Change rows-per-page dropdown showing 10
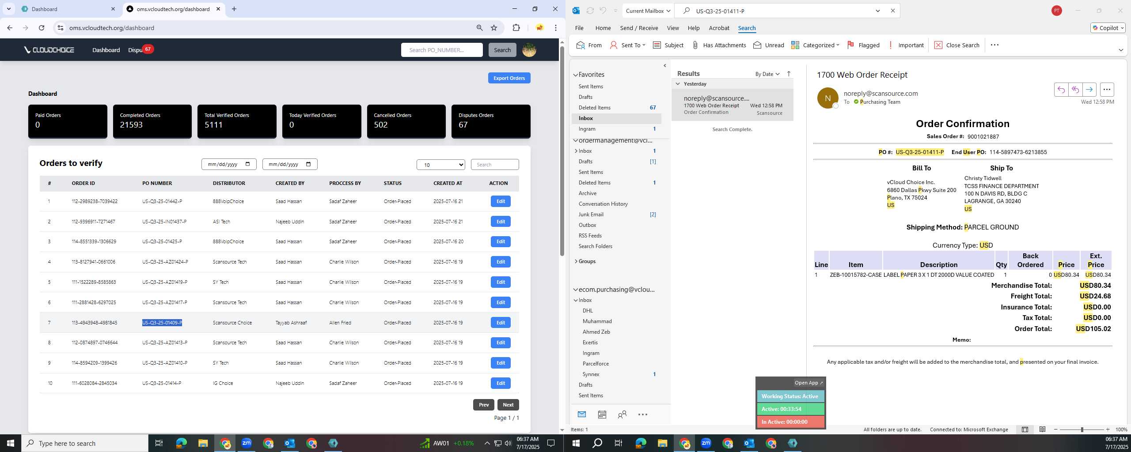The height and width of the screenshot is (452, 1131). [441, 165]
